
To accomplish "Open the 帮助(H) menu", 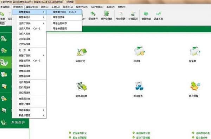I will coord(121,7).
